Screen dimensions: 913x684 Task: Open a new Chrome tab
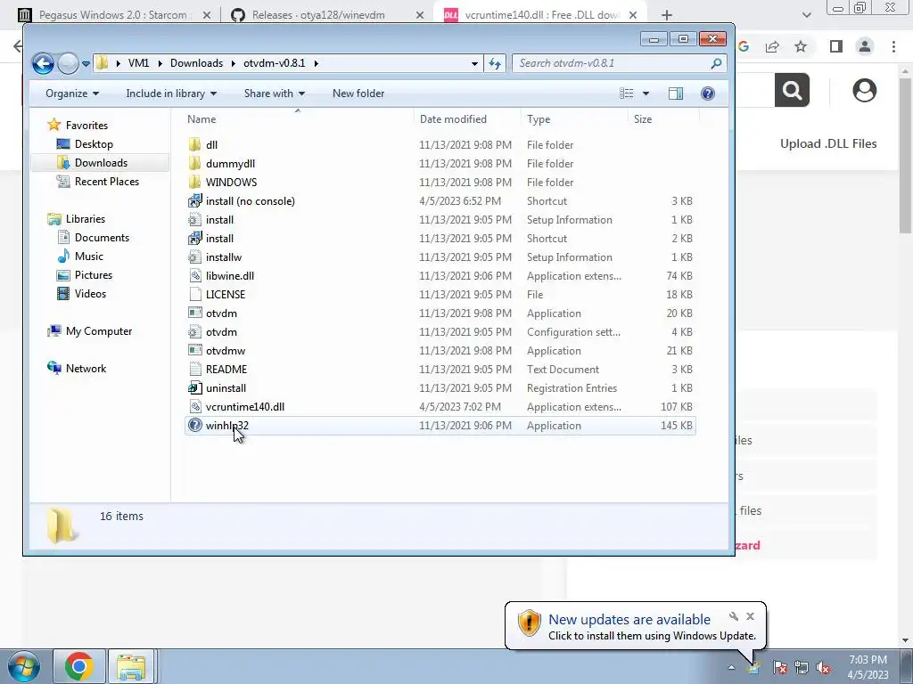667,15
